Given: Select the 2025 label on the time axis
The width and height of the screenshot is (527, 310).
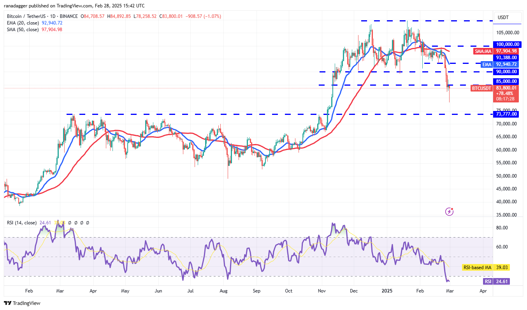Looking at the screenshot, I should [x=387, y=291].
